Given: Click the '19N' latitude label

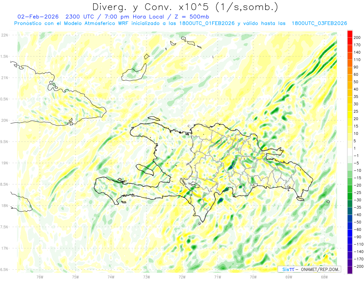Looking at the screenshot, I should pyautogui.click(x=5, y=163).
